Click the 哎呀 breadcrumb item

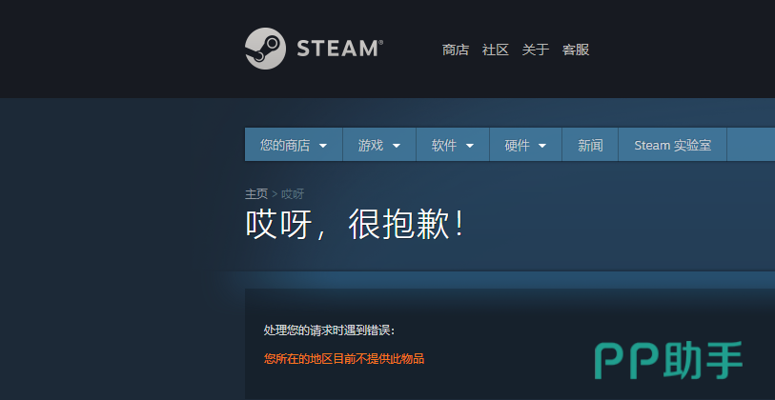point(293,193)
